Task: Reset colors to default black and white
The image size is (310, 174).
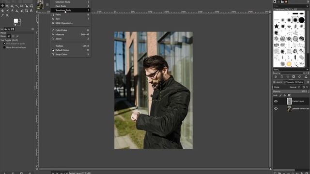Action: (15, 25)
